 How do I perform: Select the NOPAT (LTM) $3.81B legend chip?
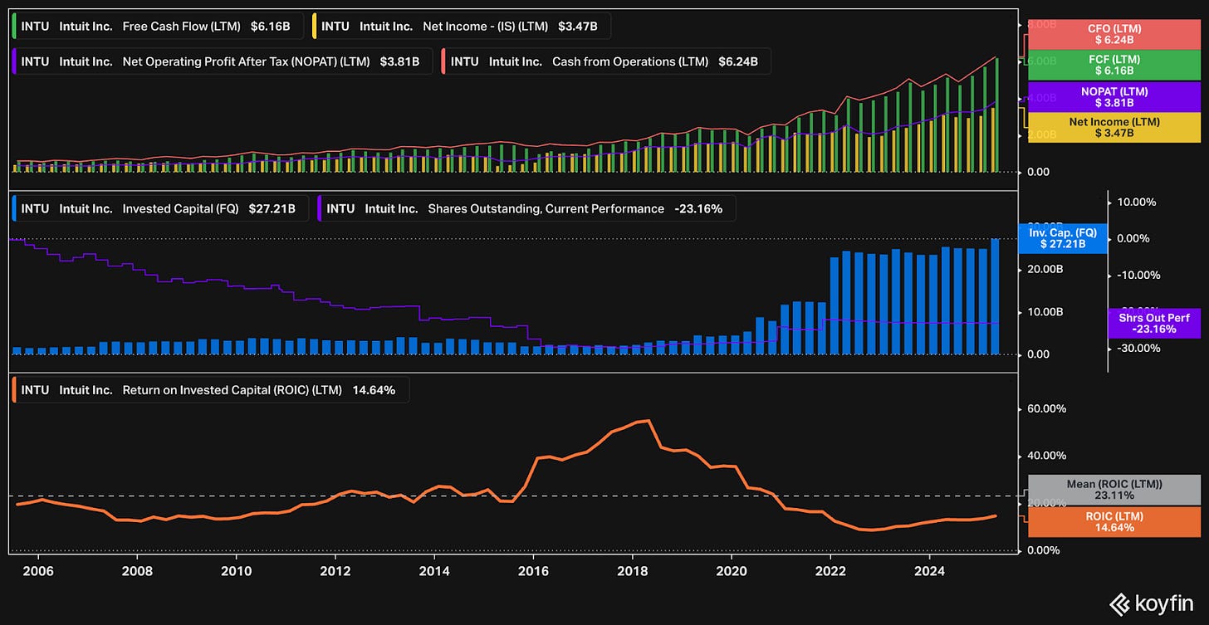(223, 61)
